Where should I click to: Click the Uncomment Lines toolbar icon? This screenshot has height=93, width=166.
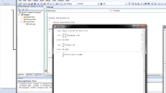[155, 4]
